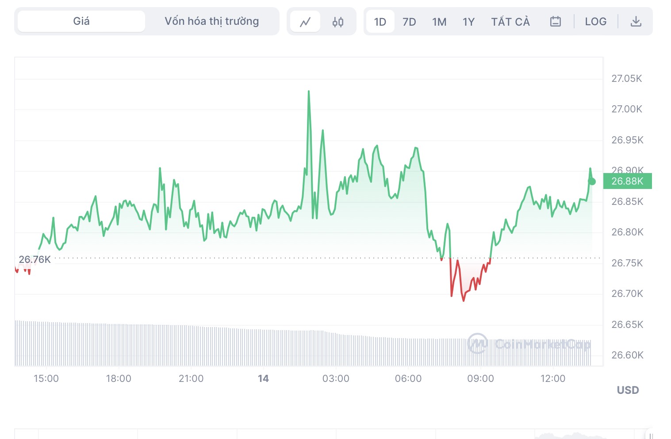
Task: Open the calendar date range picker
Action: pos(556,21)
